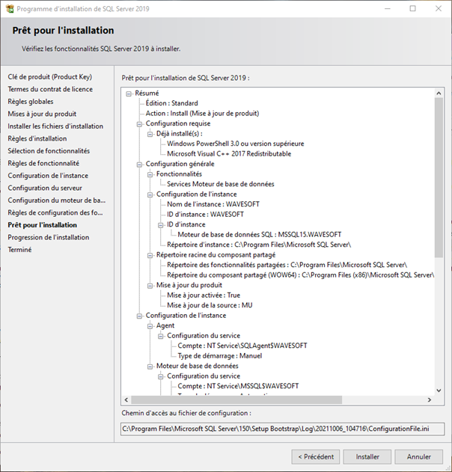Select Services Moteur de base de données row
The image size is (452, 472).
[x=221, y=184]
